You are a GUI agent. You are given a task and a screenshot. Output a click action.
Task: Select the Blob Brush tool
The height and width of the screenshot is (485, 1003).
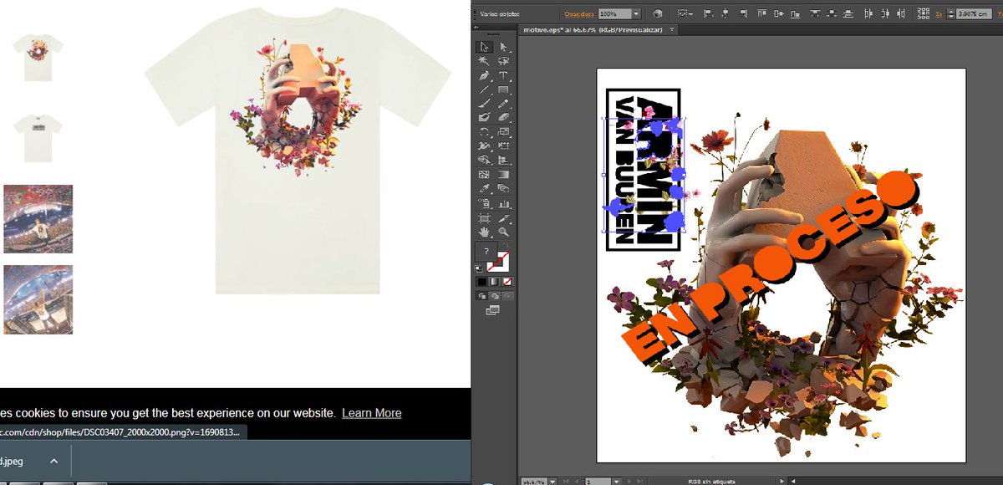point(485,118)
